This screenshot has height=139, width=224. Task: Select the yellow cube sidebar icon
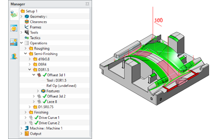(14, 28)
